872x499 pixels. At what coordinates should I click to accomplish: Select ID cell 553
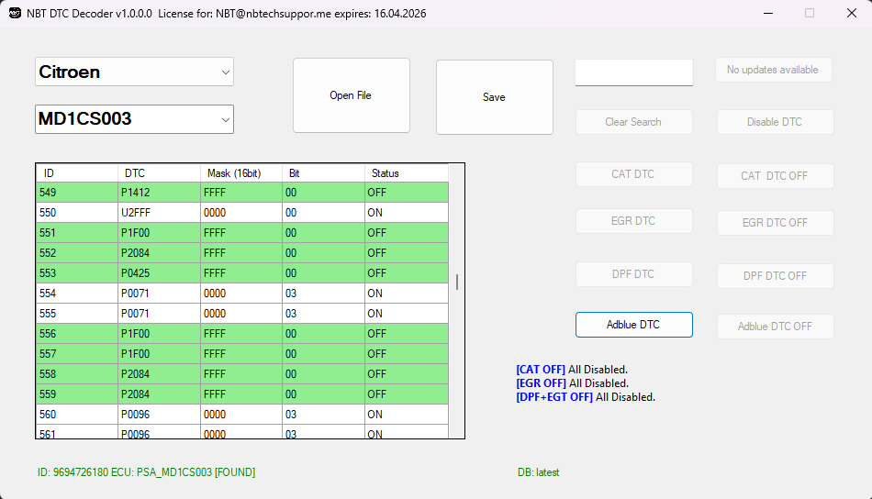pyautogui.click(x=77, y=272)
